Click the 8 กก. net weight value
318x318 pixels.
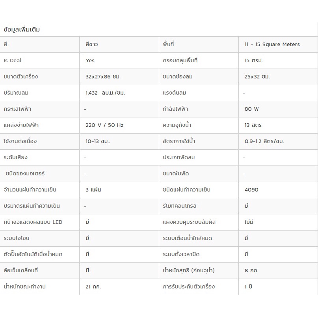(x=251, y=271)
